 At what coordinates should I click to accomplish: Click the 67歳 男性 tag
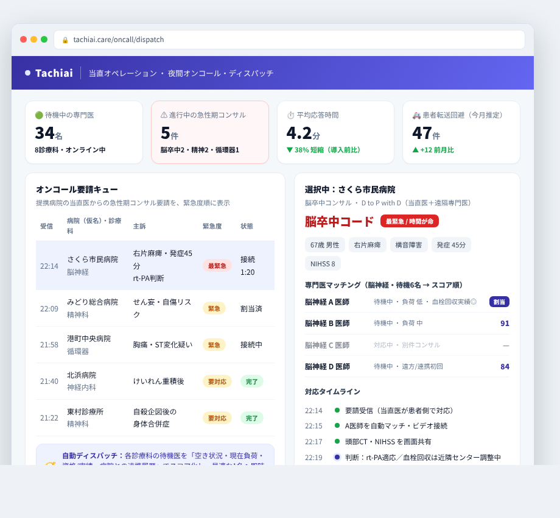324,245
